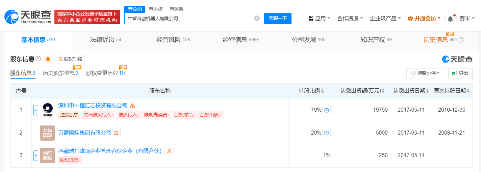The image size is (481, 172).
Task: Switch to the 知识产权 tab
Action: (376, 40)
